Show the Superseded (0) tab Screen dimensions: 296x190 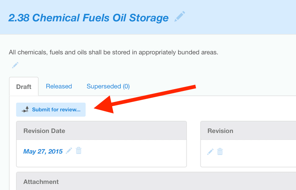coord(108,86)
